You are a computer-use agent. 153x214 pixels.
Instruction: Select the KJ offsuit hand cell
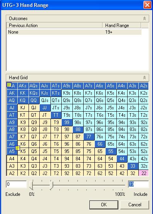point(23,108)
